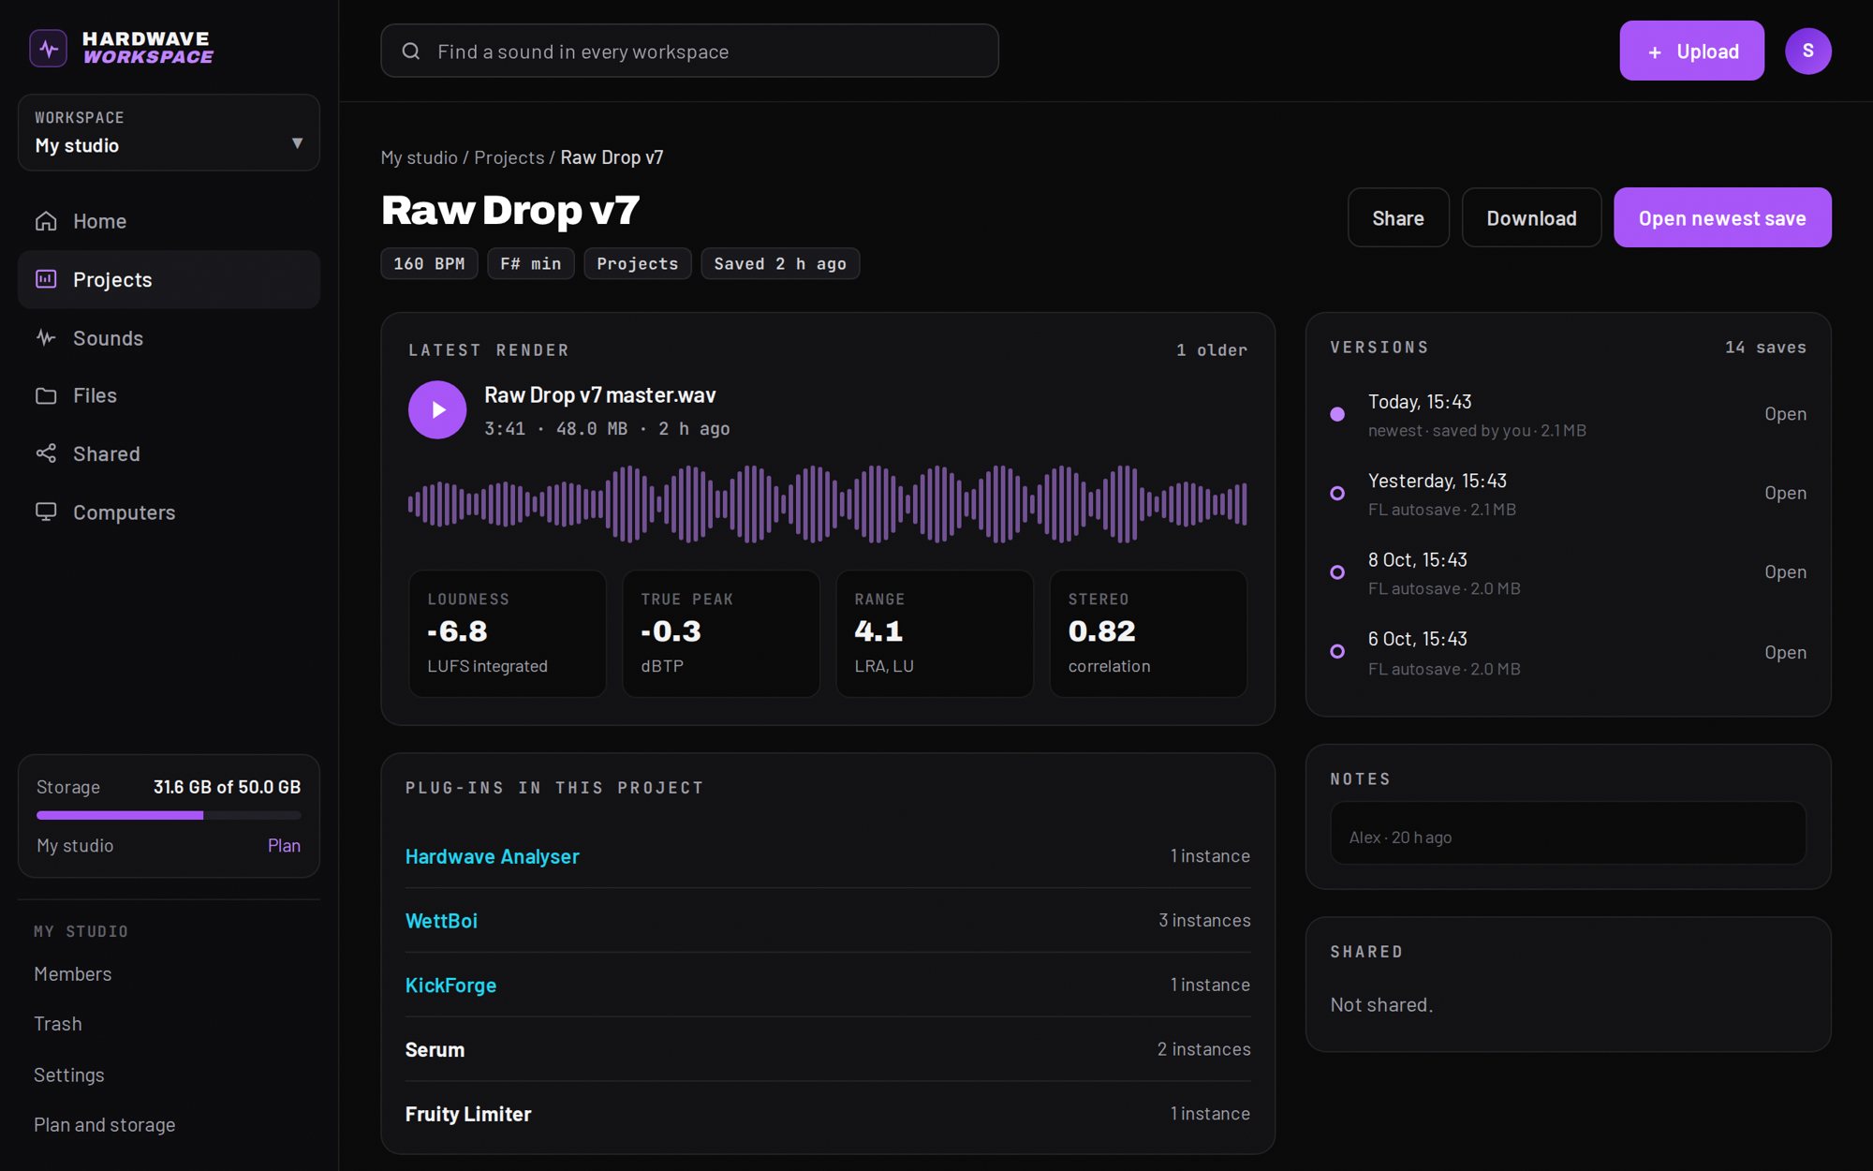The width and height of the screenshot is (1873, 1171).
Task: Go to Plan and storage
Action: [x=105, y=1124]
